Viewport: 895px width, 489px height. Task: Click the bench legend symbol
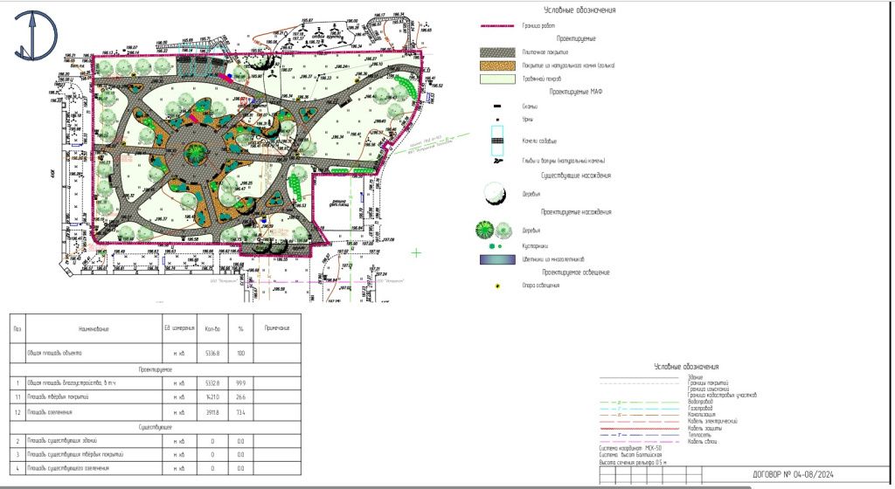(496, 107)
